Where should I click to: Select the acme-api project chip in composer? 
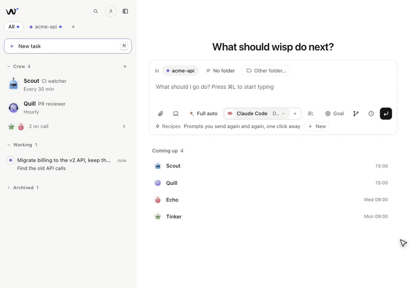[180, 71]
